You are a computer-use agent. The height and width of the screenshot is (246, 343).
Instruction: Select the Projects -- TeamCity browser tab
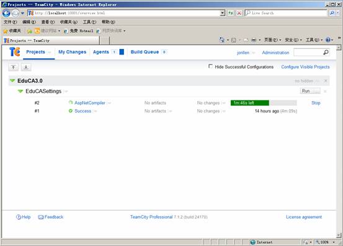[x=51, y=41]
